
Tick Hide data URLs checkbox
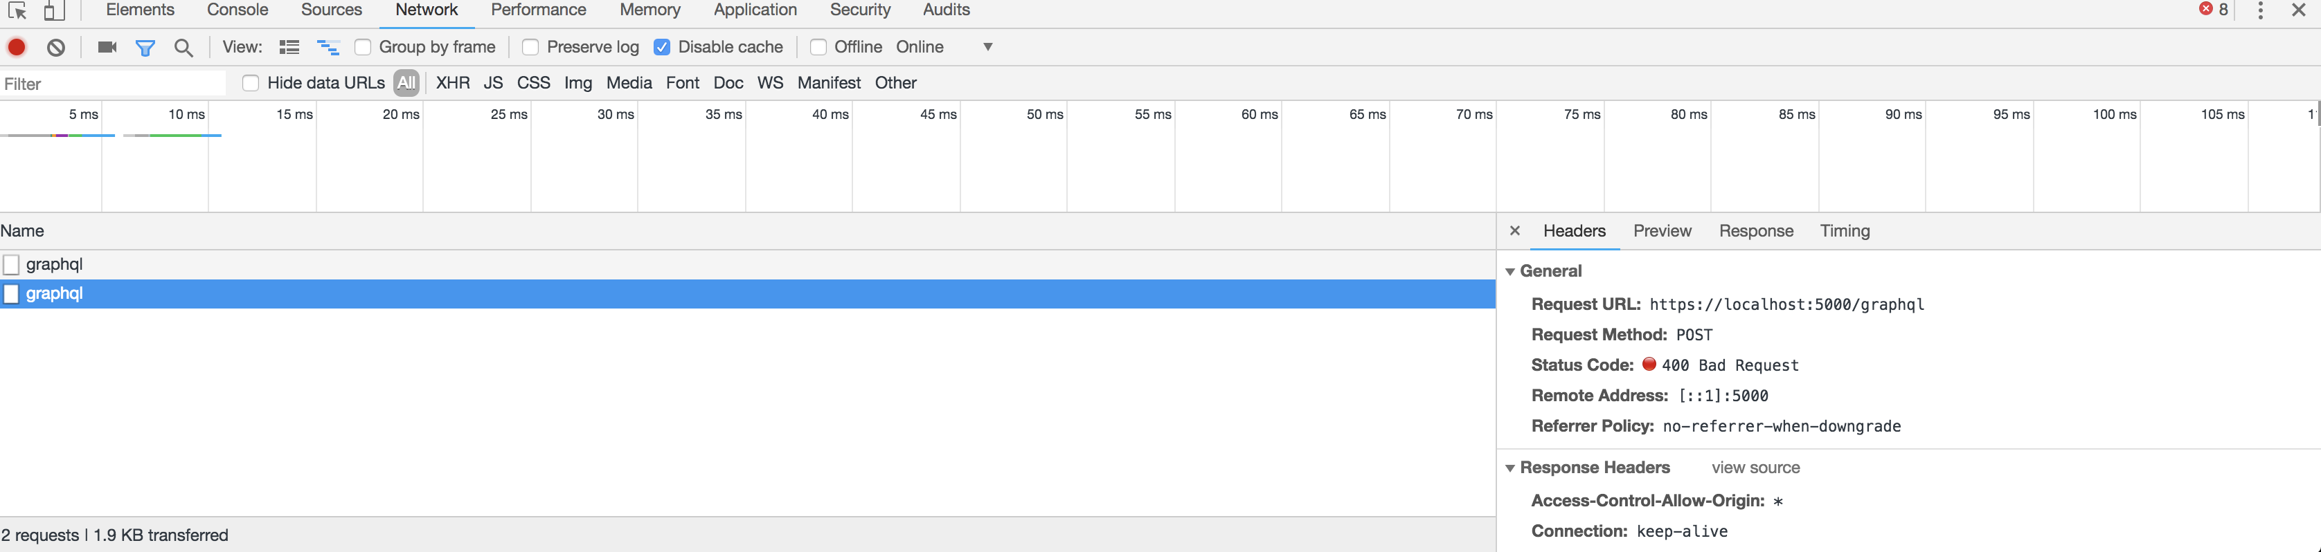pyautogui.click(x=251, y=84)
